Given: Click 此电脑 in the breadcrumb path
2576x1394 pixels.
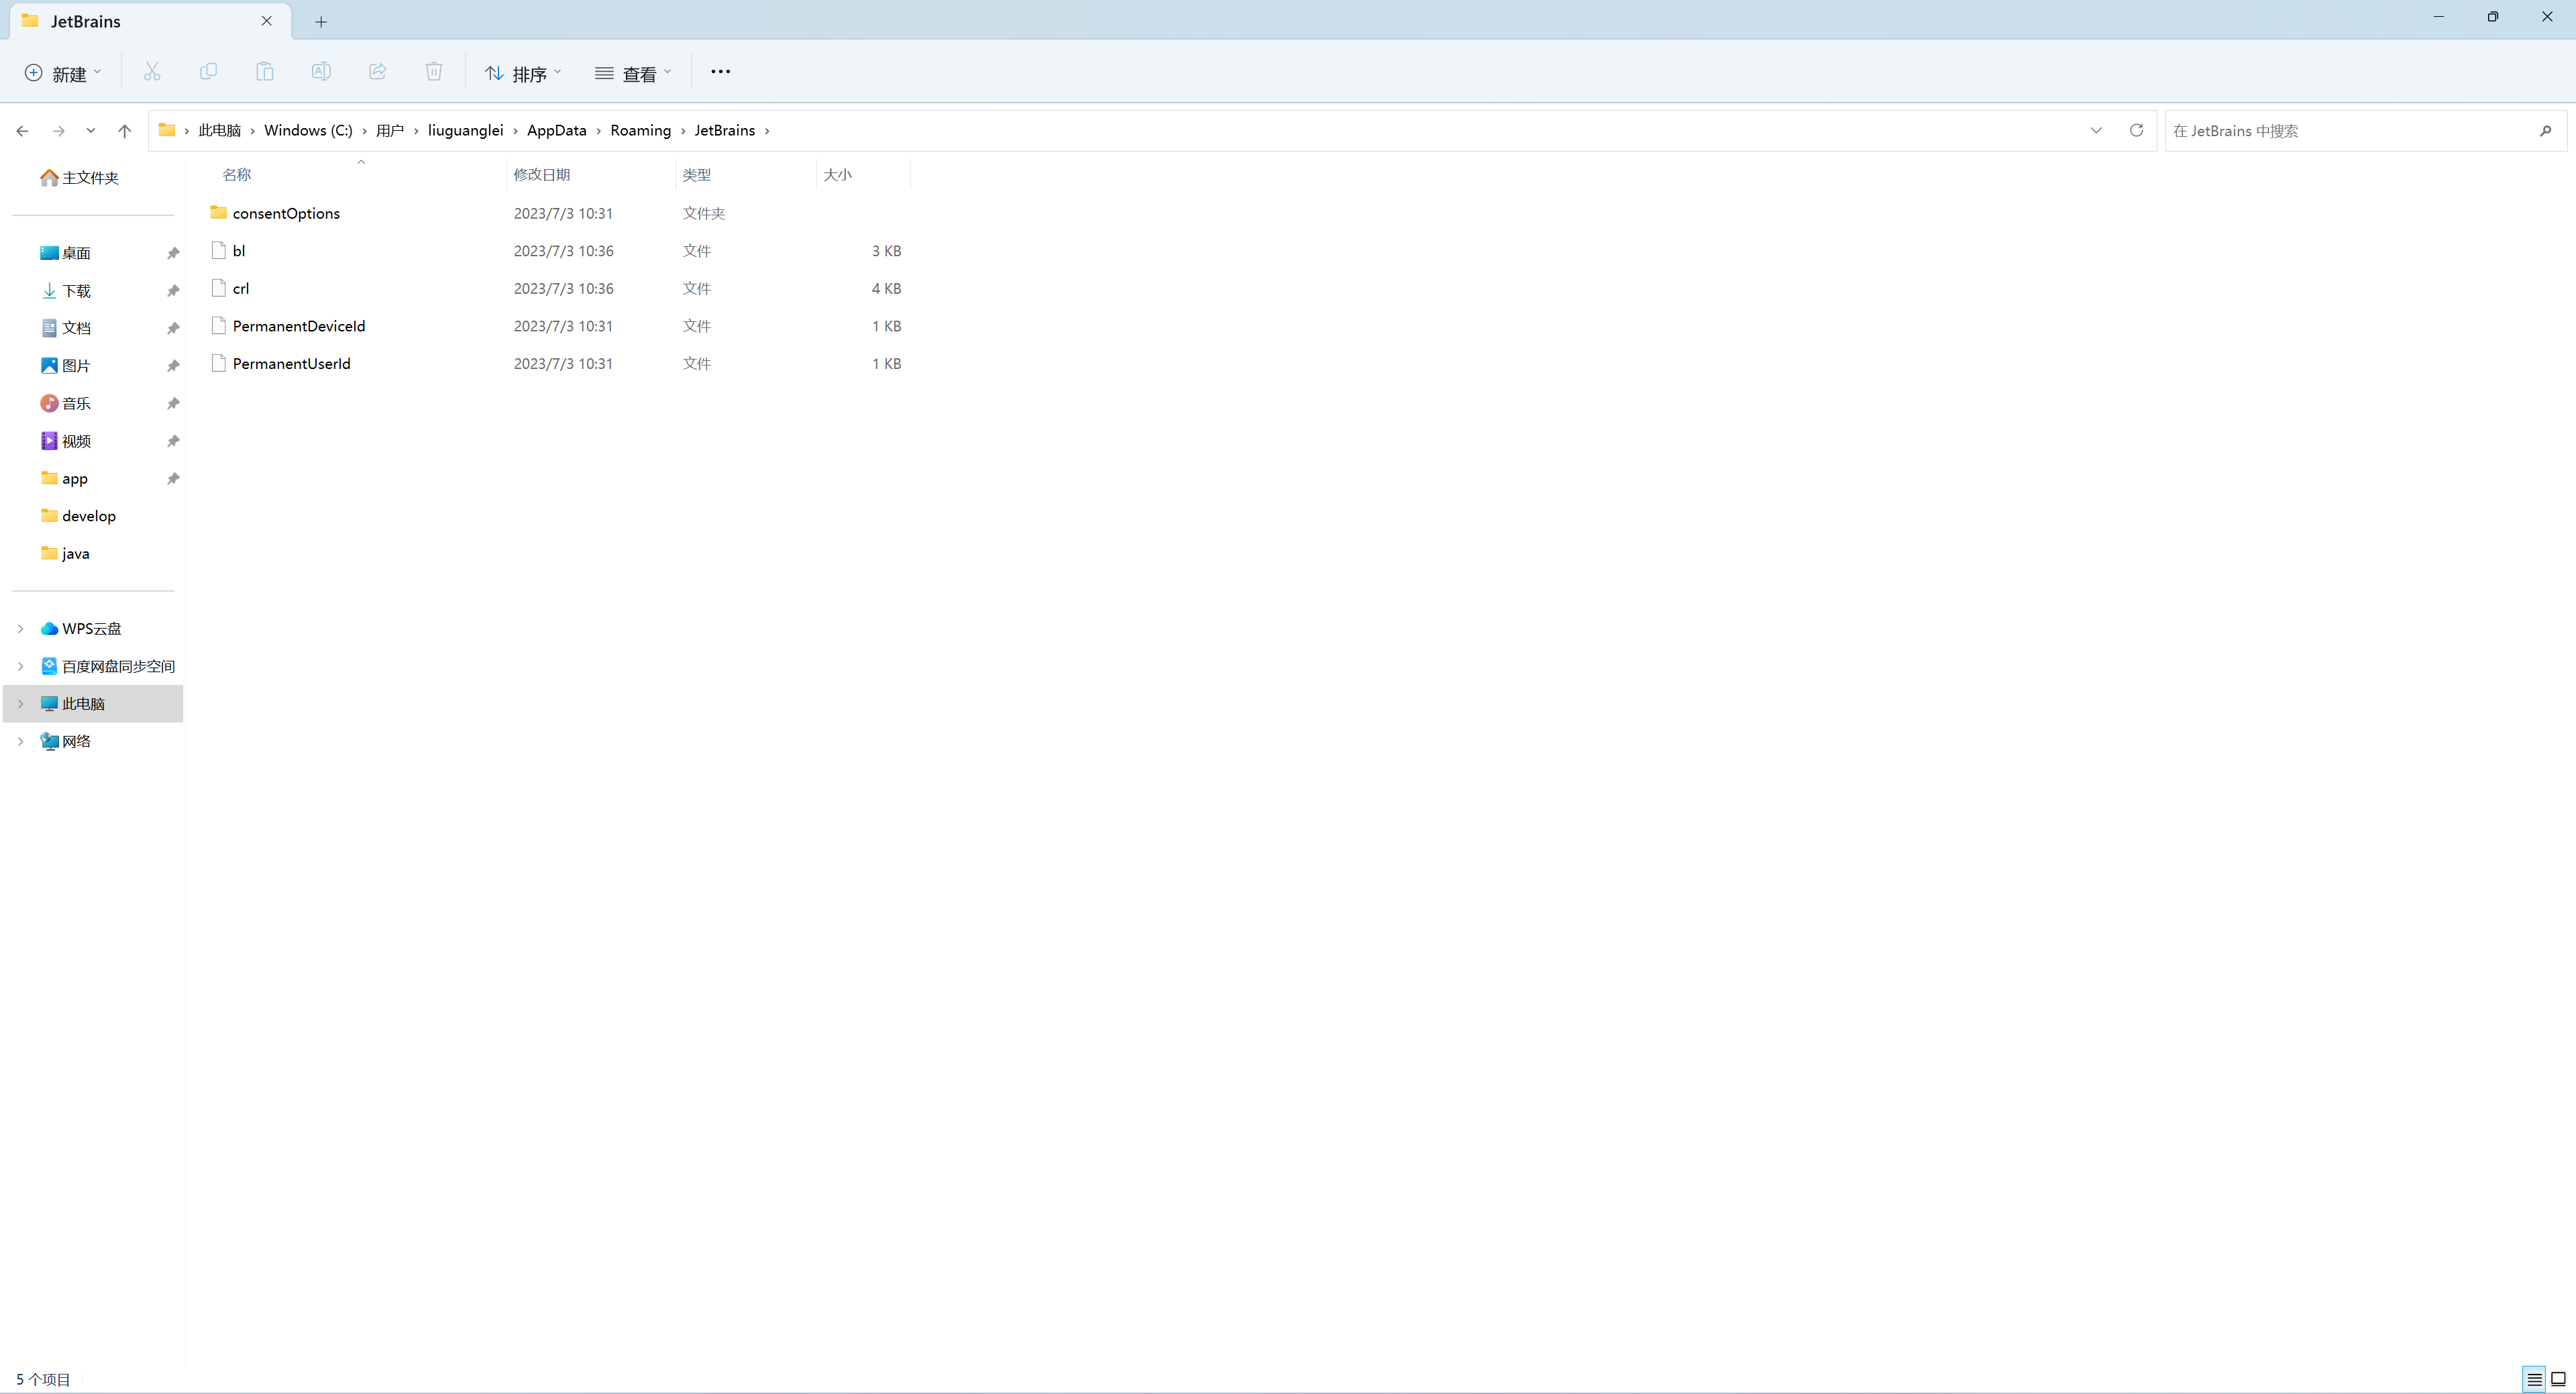Looking at the screenshot, I should click(219, 130).
